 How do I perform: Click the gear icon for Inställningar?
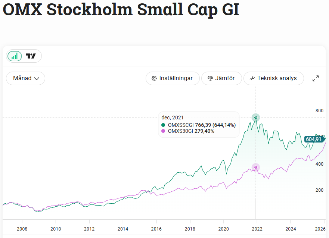pyautogui.click(x=154, y=78)
